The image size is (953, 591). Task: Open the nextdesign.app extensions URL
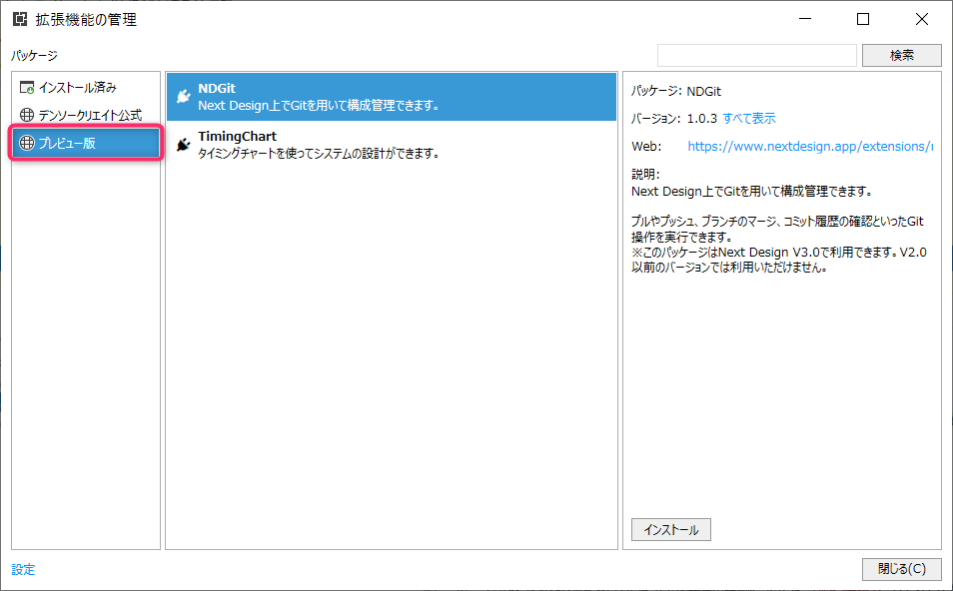click(810, 147)
